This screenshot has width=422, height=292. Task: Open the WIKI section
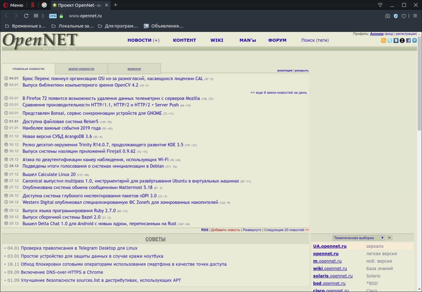point(217,40)
